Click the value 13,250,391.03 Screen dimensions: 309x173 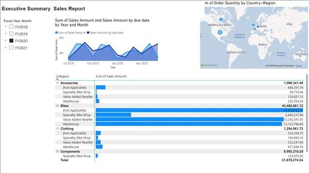(x=294, y=120)
